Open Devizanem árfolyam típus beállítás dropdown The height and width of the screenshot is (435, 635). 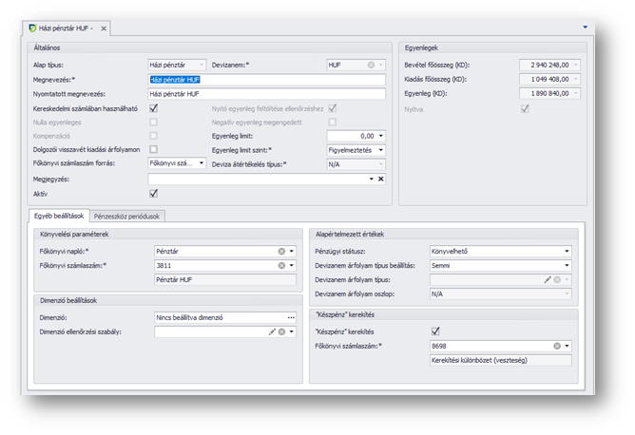(x=568, y=266)
